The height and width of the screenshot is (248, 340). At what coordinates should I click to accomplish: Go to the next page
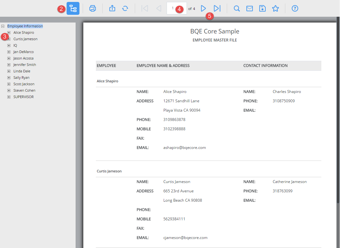coord(203,8)
